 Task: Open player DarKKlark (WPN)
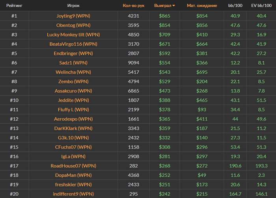coord(73,128)
